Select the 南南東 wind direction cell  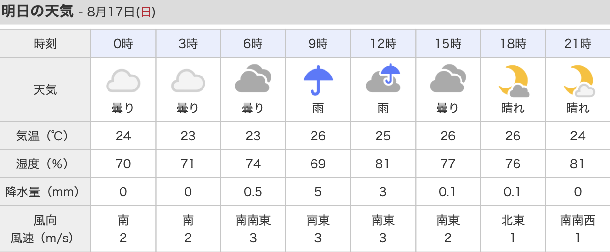(253, 221)
